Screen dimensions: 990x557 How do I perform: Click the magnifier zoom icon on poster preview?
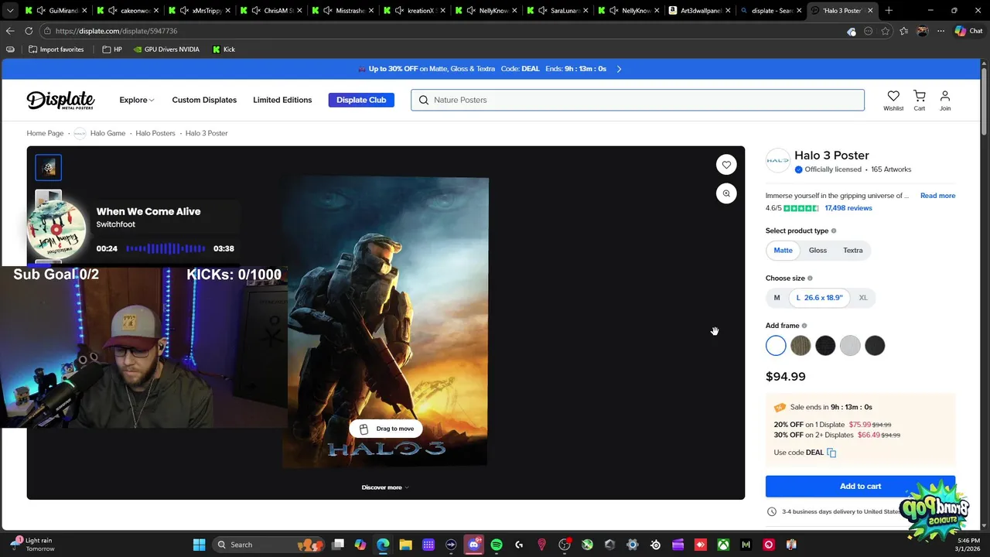tap(725, 193)
